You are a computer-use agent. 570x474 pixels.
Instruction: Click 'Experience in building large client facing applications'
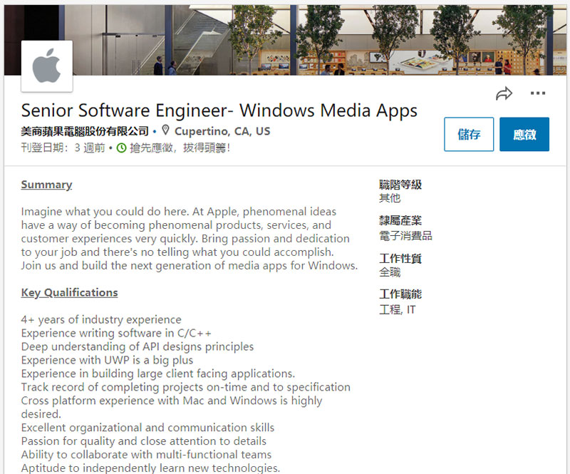(158, 373)
